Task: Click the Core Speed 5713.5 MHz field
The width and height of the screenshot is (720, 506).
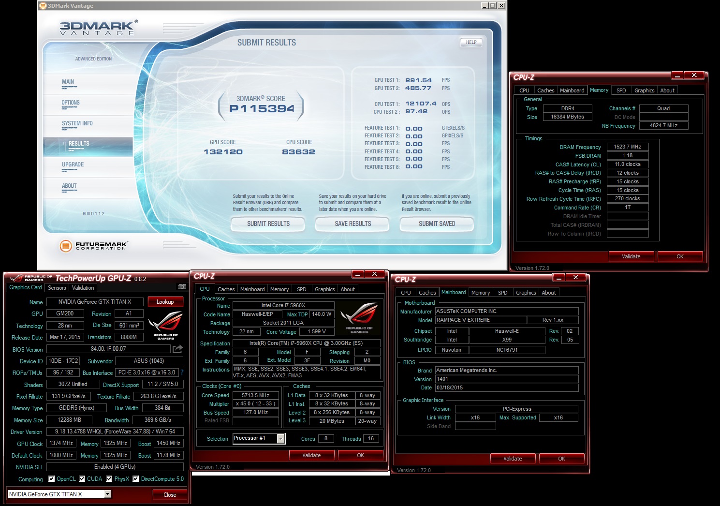Action: (x=255, y=395)
